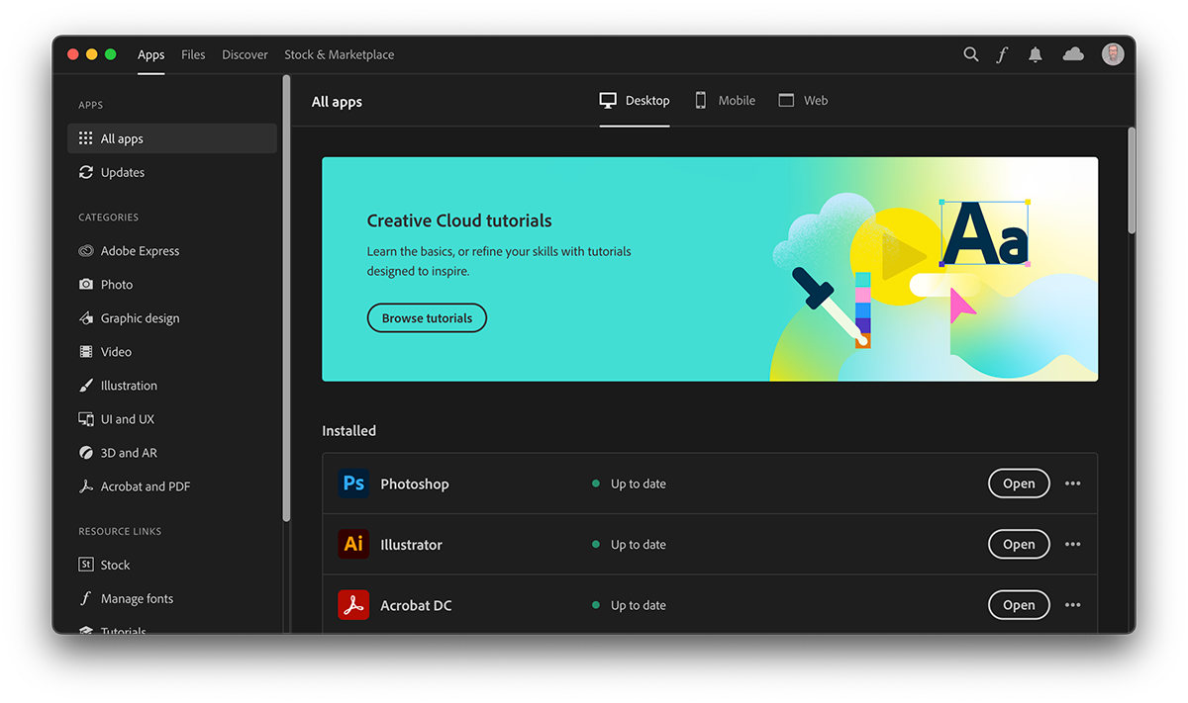Open more options for Acrobat DC
Screen dimensions: 1188x703
1073,605
